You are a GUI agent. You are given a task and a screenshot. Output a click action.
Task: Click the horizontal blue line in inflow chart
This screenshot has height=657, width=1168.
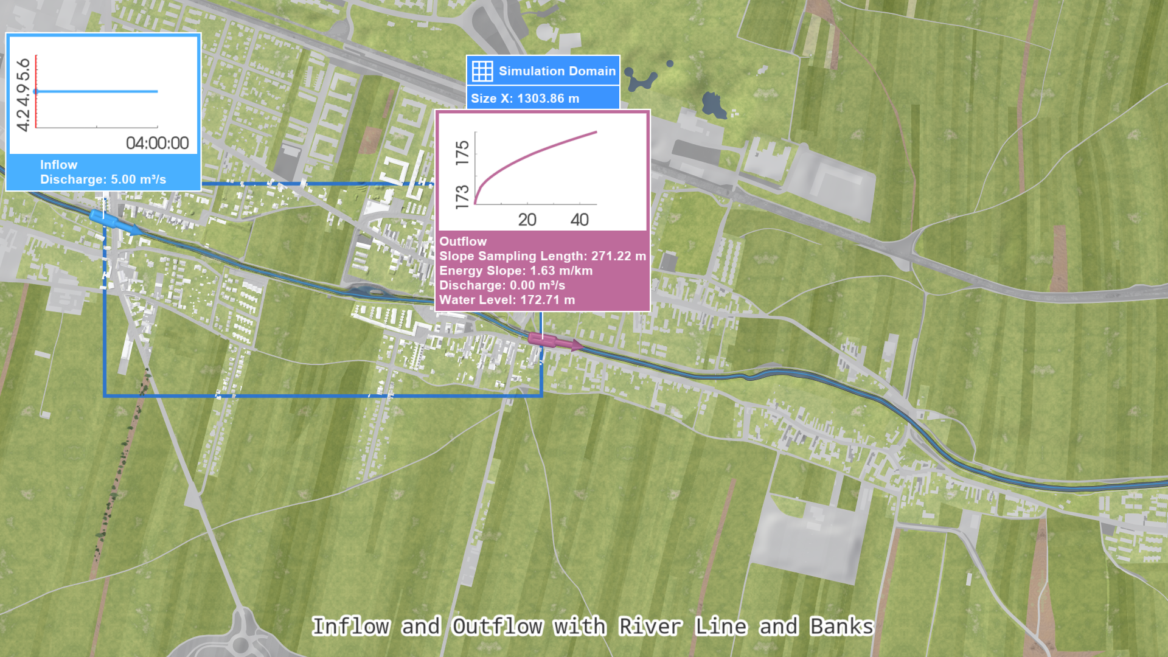pos(97,91)
